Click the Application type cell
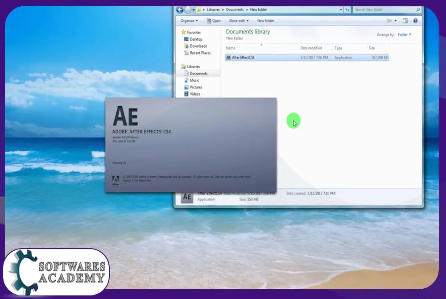This screenshot has width=446, height=299. (343, 58)
